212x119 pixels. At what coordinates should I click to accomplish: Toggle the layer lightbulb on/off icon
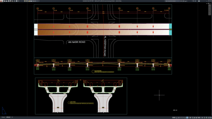pos(25,1)
